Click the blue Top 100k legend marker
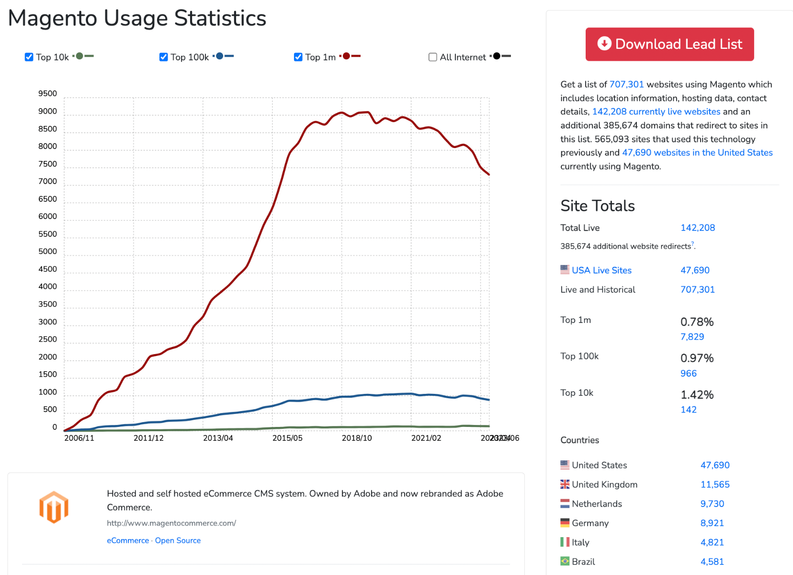Image resolution: width=793 pixels, height=575 pixels. point(223,56)
